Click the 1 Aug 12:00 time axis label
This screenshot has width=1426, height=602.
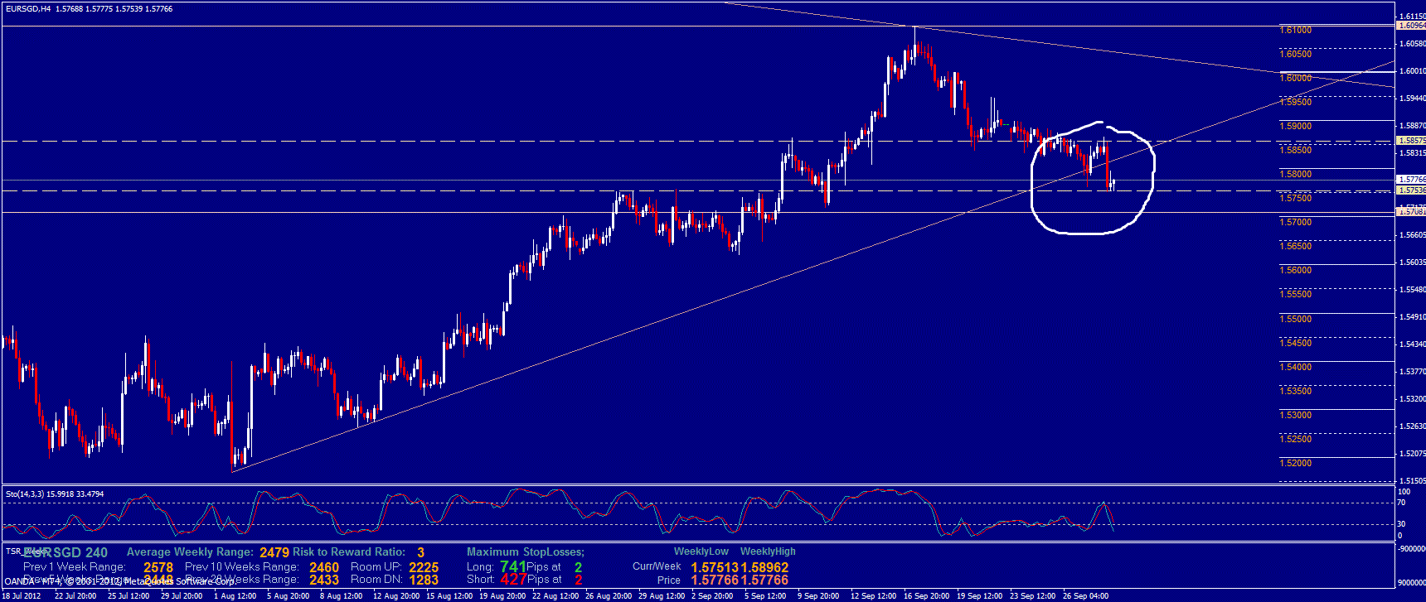coord(235,595)
